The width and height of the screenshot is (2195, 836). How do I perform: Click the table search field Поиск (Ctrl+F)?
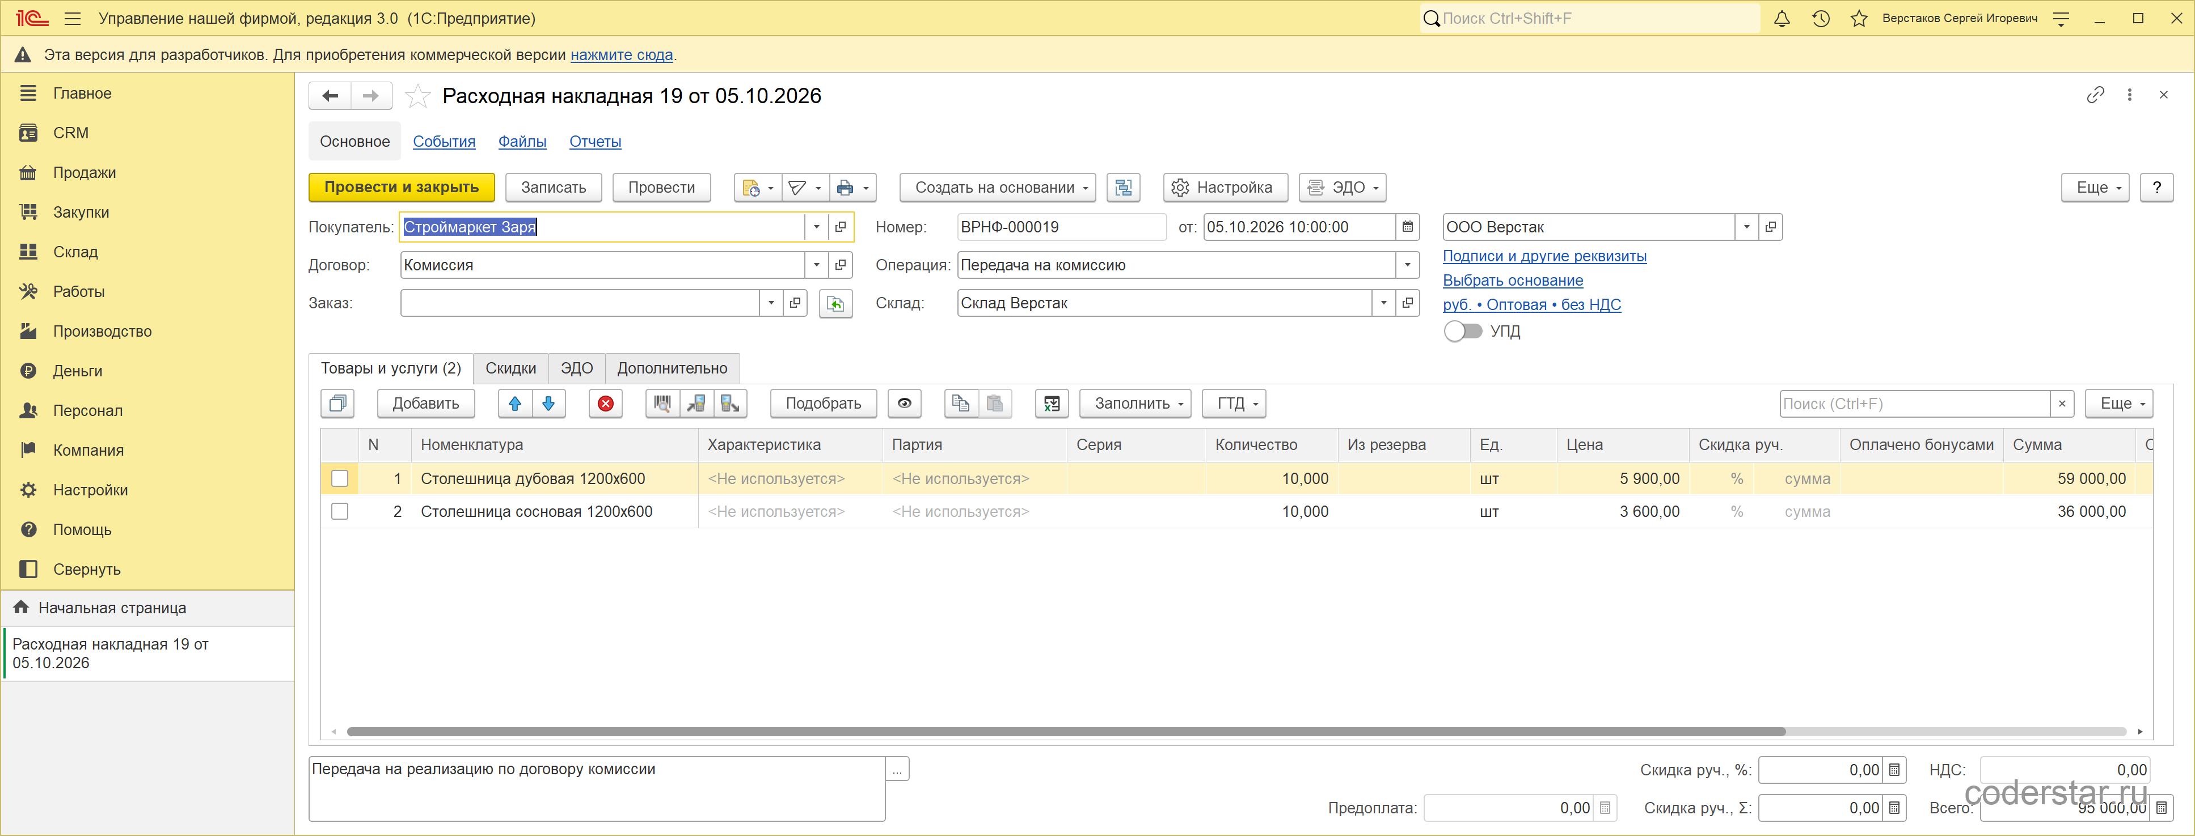tap(1914, 404)
